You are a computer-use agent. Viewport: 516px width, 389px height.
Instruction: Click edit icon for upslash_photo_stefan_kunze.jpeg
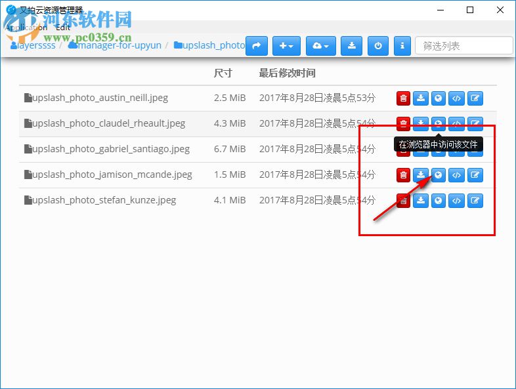tap(475, 201)
